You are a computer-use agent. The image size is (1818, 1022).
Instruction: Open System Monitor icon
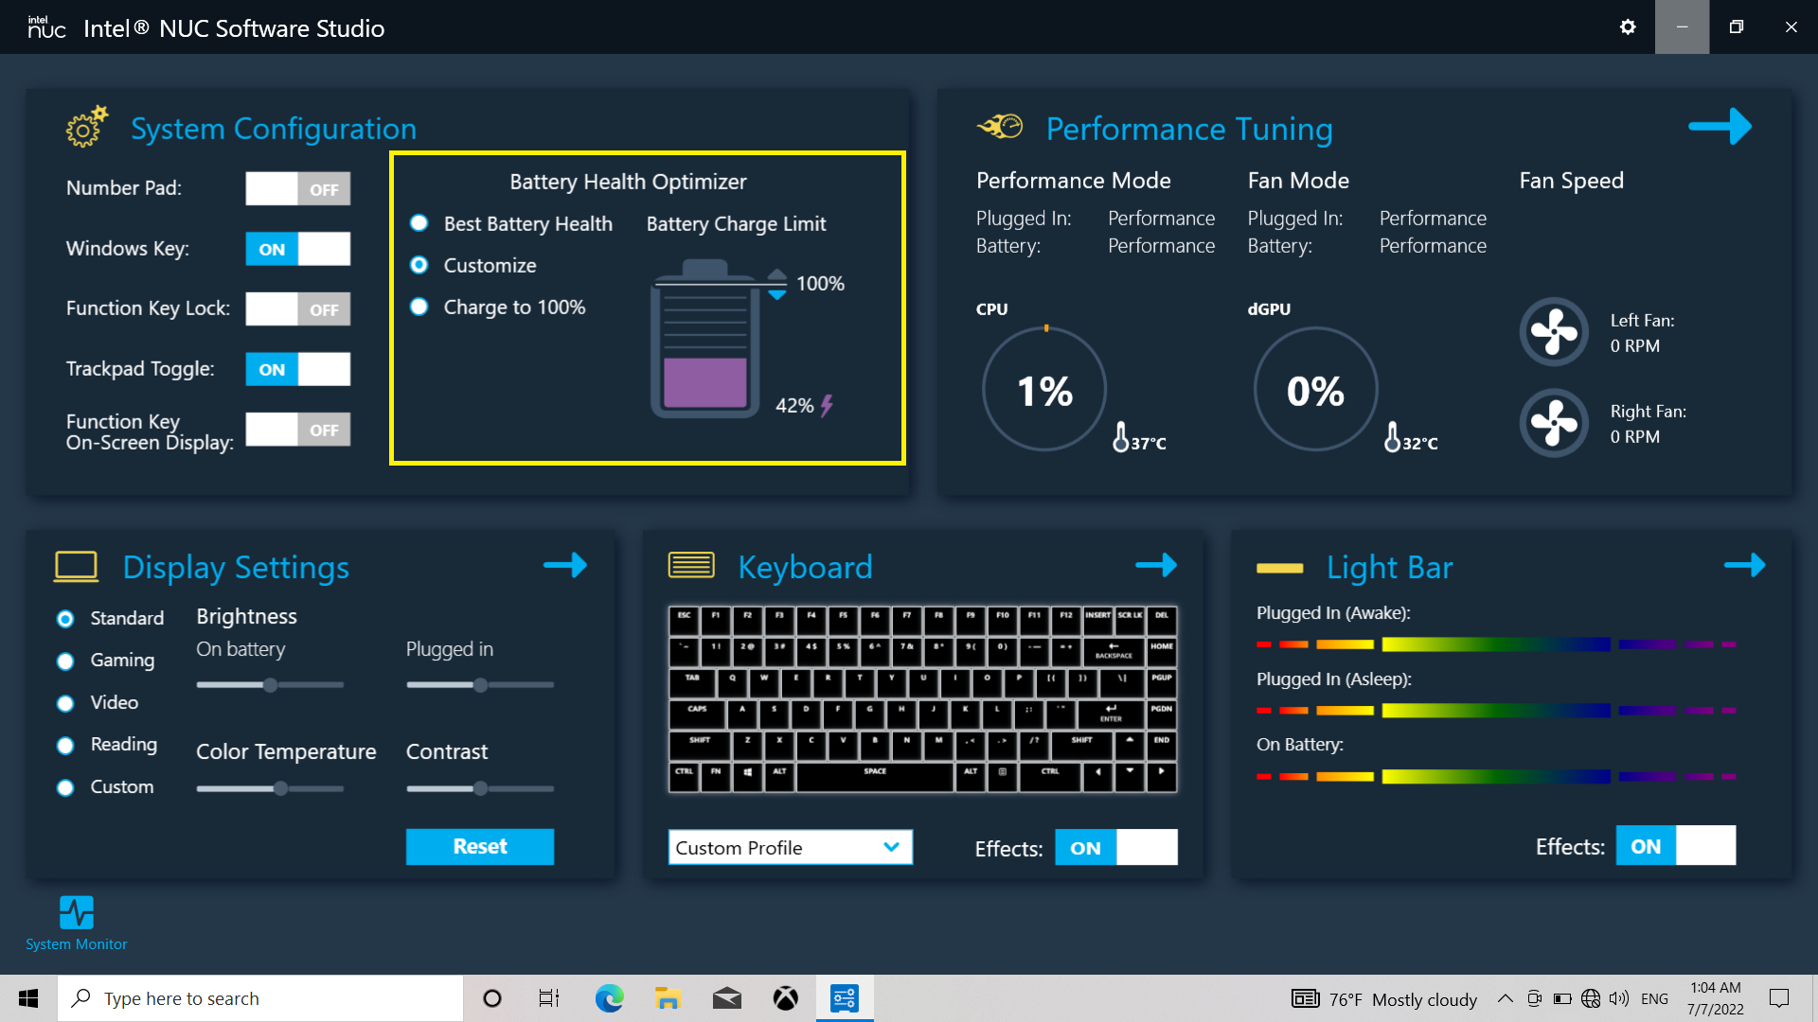click(77, 912)
